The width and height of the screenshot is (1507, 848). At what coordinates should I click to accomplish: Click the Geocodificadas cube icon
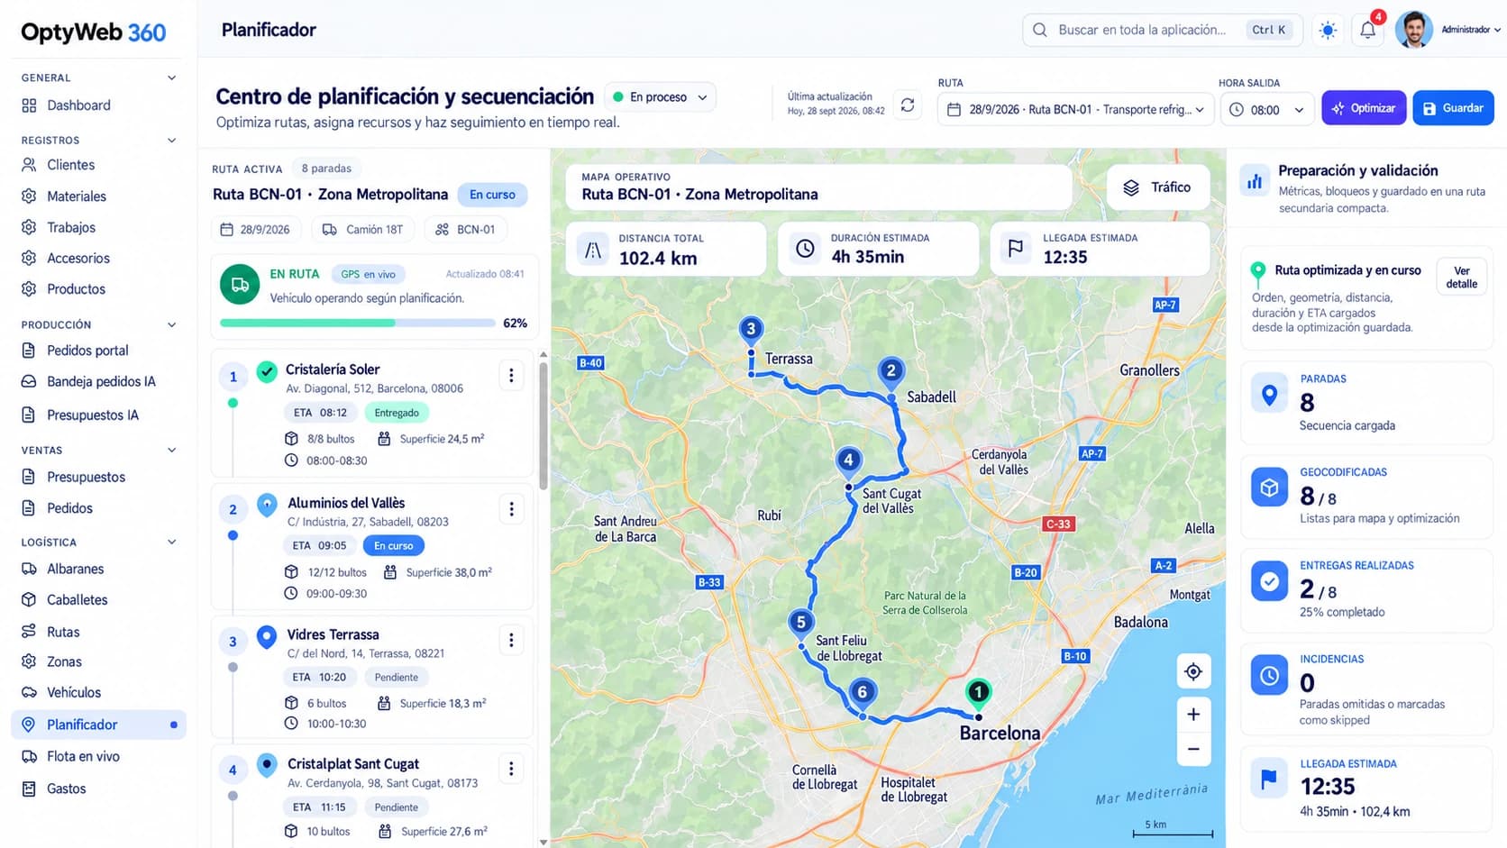[1269, 488]
